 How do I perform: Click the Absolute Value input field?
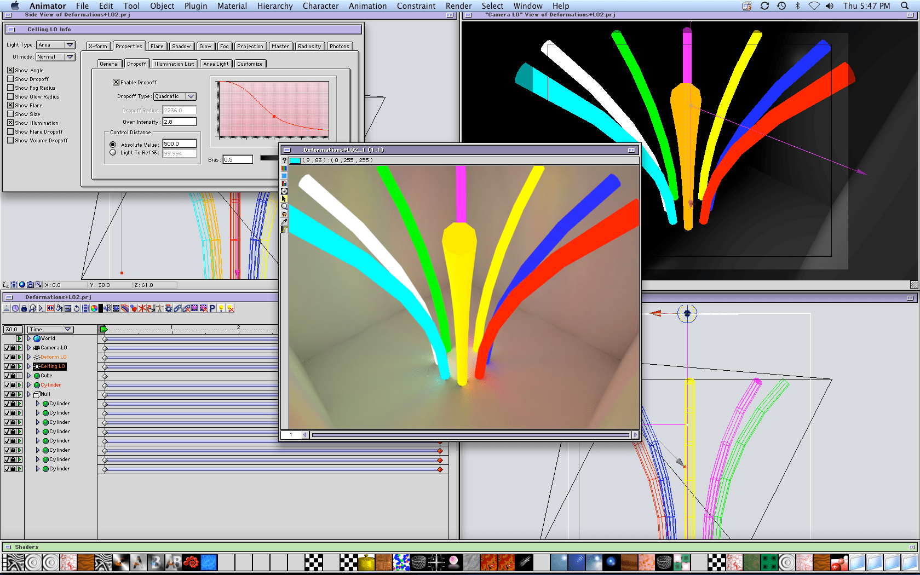[x=179, y=144]
